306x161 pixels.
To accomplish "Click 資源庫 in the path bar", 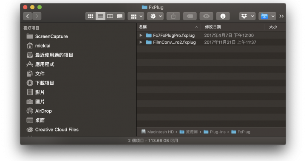I will tap(189, 132).
